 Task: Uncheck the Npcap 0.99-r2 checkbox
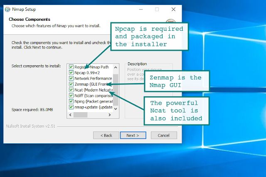pyautogui.click(x=71, y=73)
